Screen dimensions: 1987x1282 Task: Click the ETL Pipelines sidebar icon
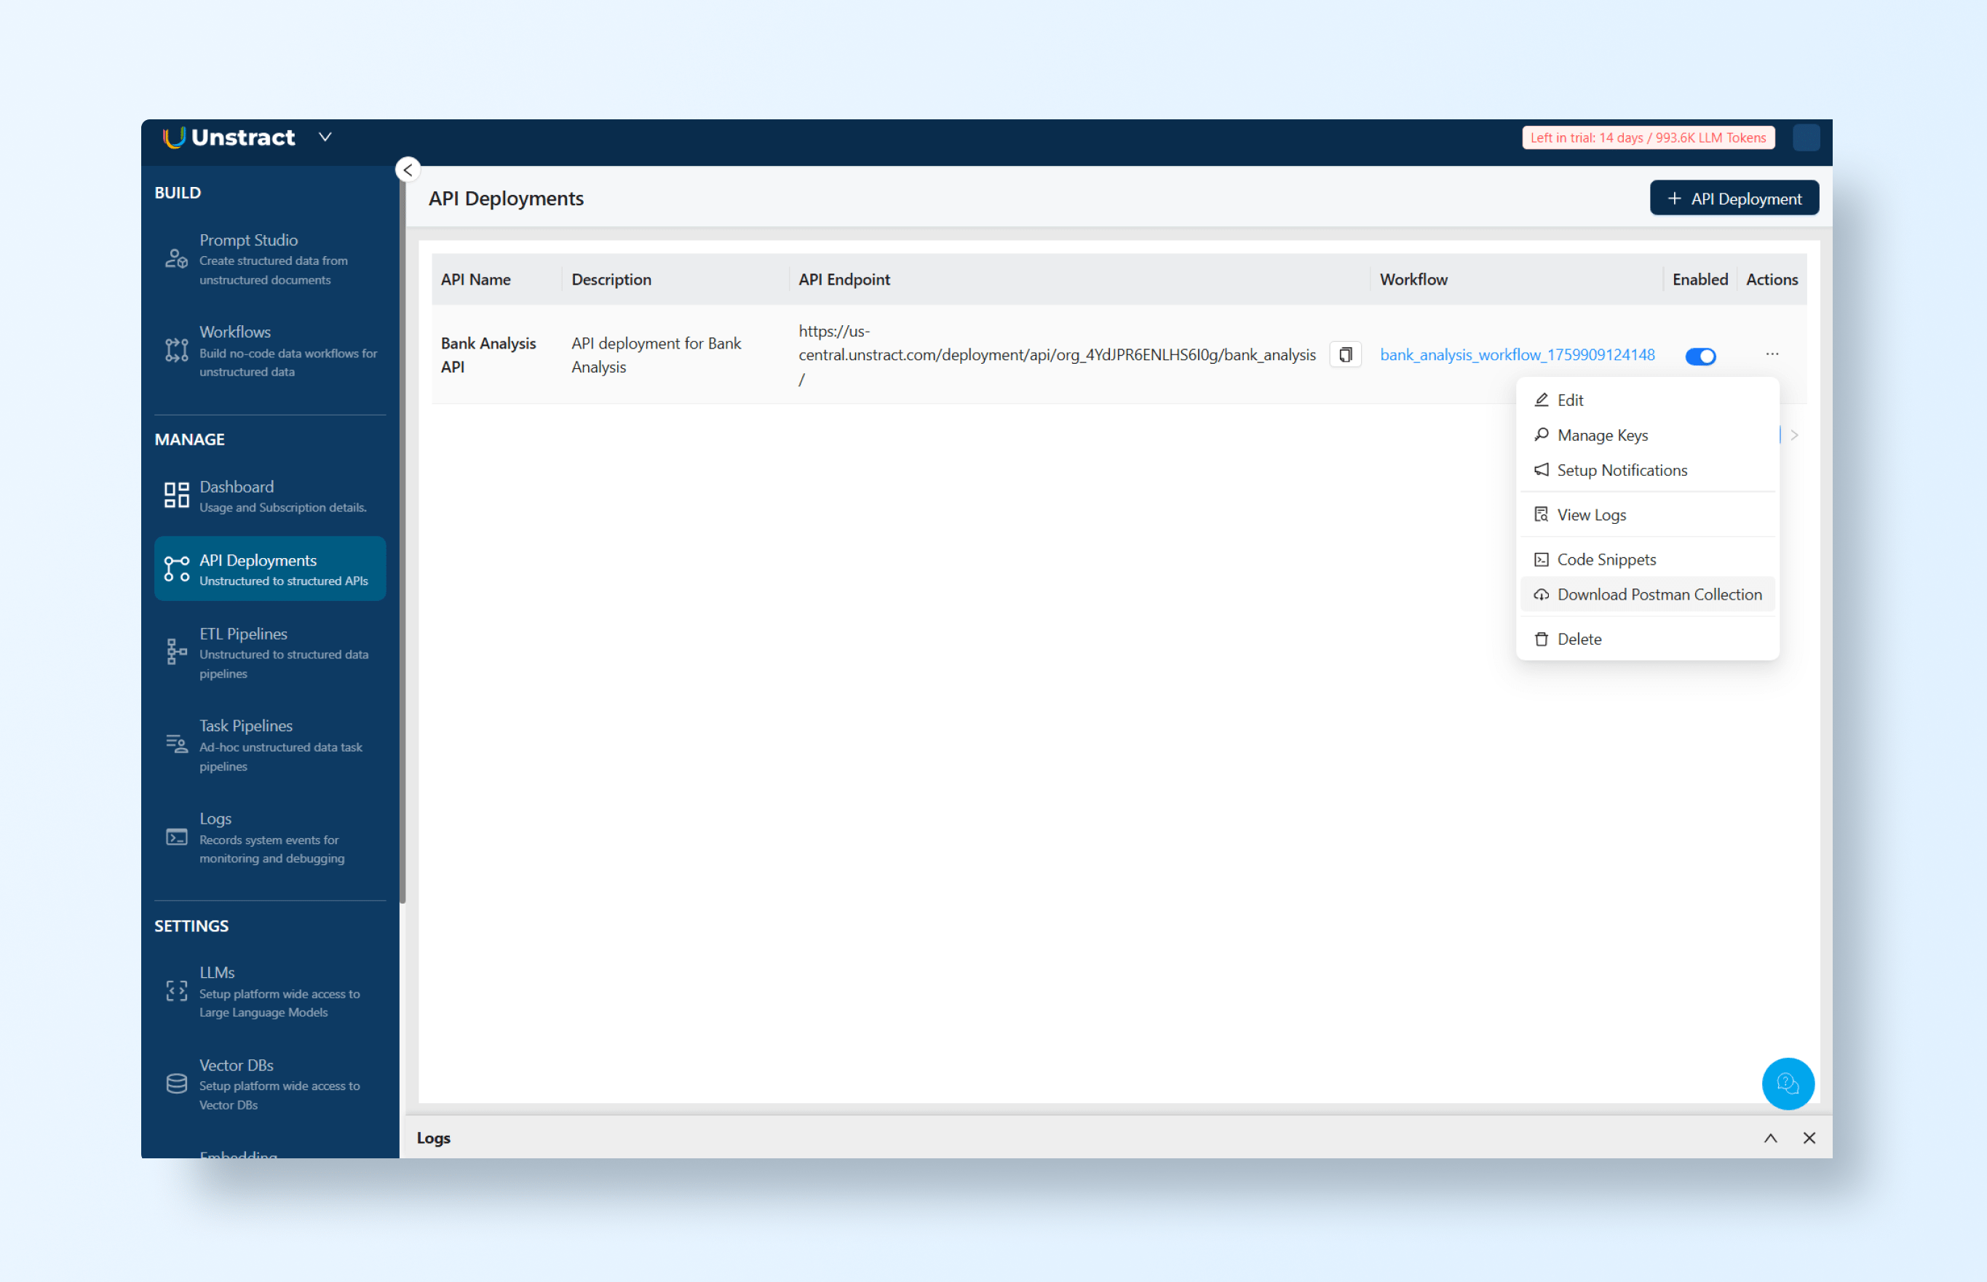click(175, 652)
